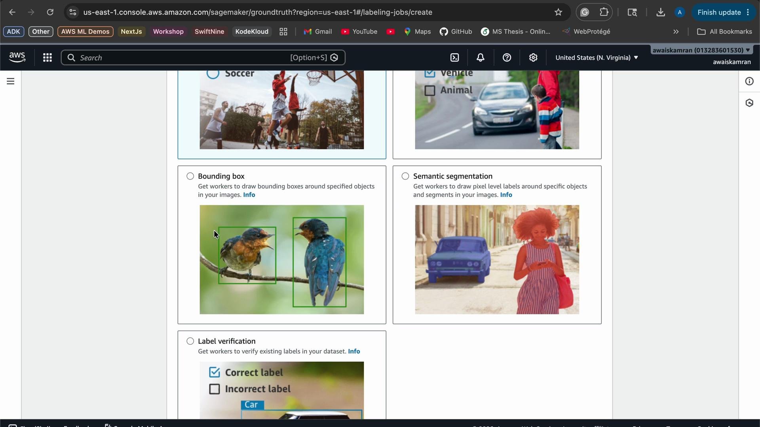The width and height of the screenshot is (760, 427).
Task: Open the Grammarly extension icon
Action: coord(585,12)
